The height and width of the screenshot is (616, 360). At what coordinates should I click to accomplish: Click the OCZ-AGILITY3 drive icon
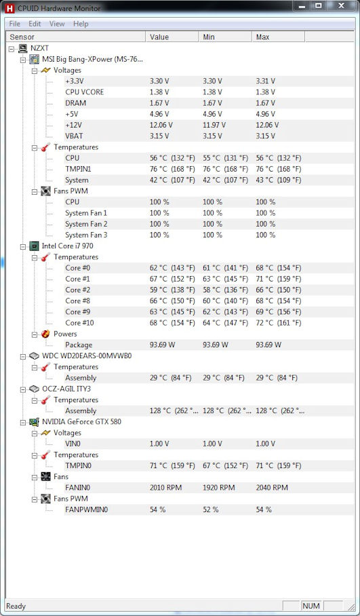tap(35, 389)
